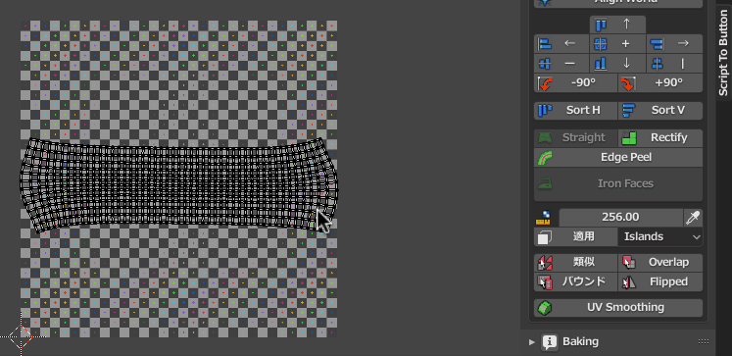Align UV selection to the right

coord(674,44)
